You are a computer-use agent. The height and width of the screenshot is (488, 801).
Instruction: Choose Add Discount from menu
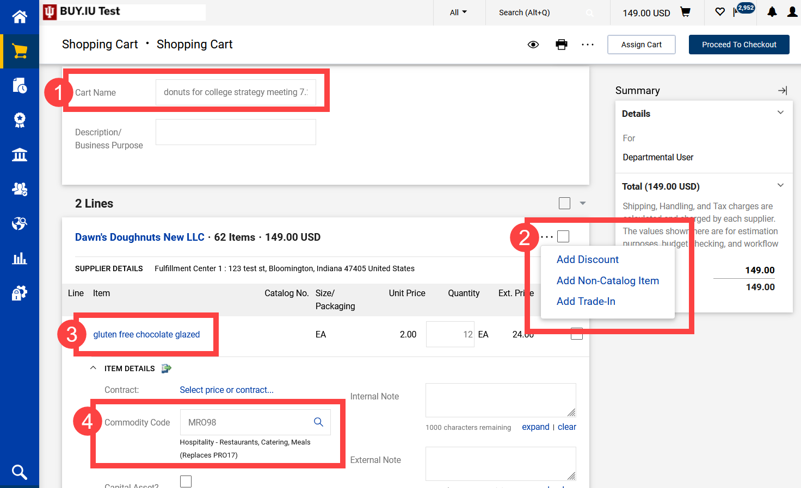[x=588, y=260]
